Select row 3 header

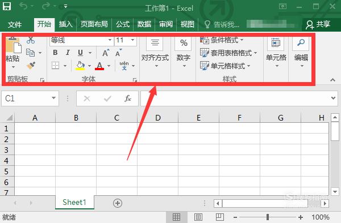tap(7, 149)
